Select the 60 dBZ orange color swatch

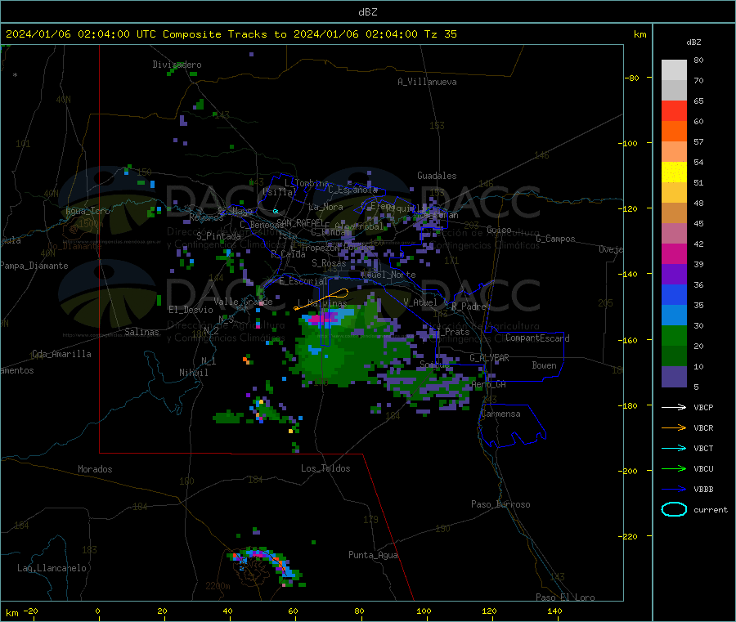pyautogui.click(x=674, y=132)
